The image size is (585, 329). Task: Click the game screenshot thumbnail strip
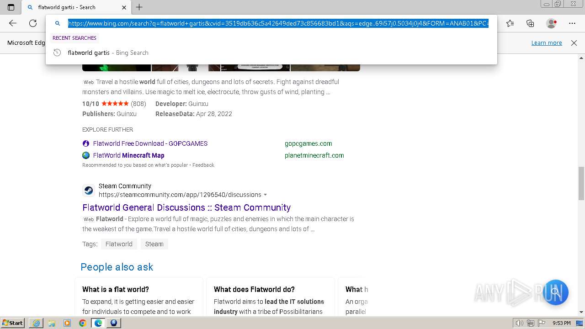(221, 67)
